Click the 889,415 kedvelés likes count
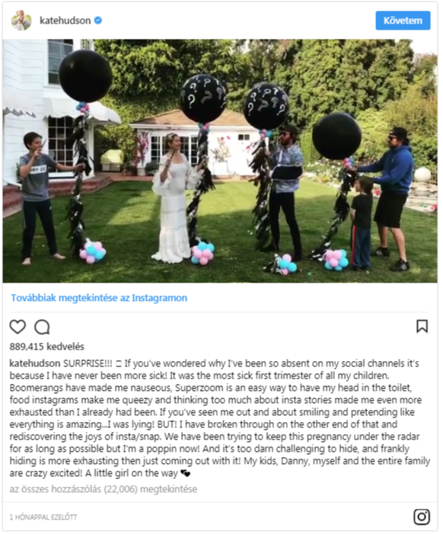The width and height of the screenshot is (443, 534). [x=47, y=347]
